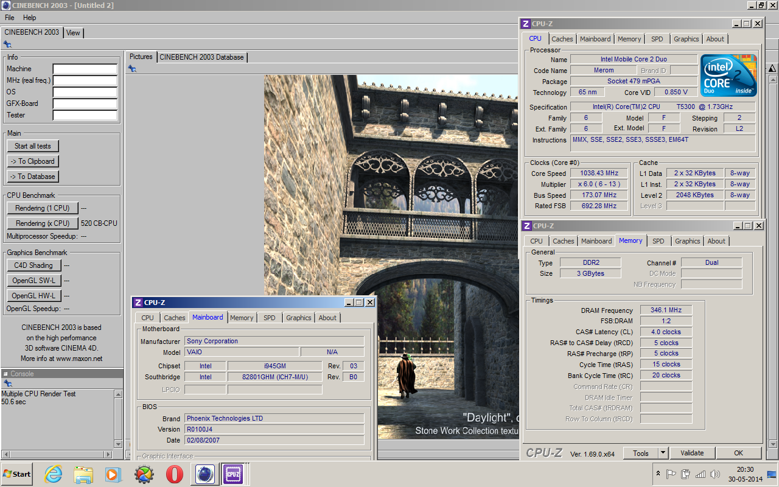Open the File menu
Image resolution: width=779 pixels, height=487 pixels.
click(10, 18)
